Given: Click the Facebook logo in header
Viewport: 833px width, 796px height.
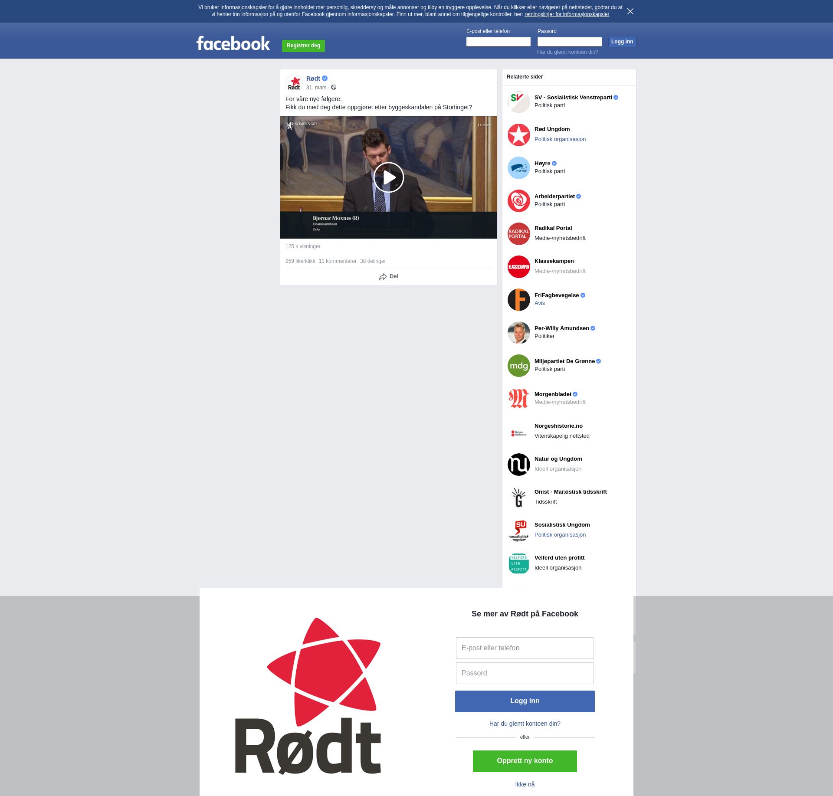Looking at the screenshot, I should pos(233,43).
